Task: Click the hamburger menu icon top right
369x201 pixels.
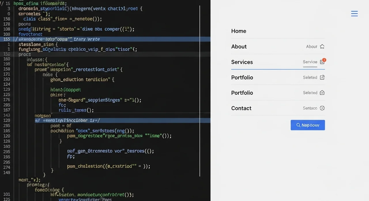Action: [354, 14]
